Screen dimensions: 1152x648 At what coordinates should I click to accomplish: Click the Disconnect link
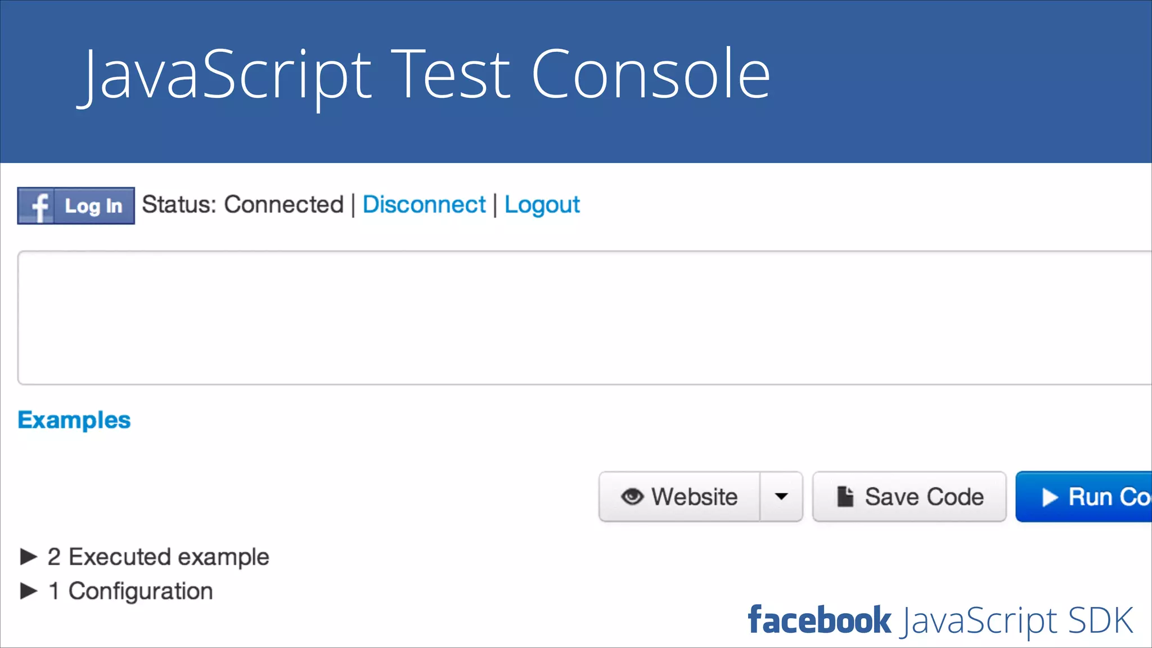pos(424,205)
